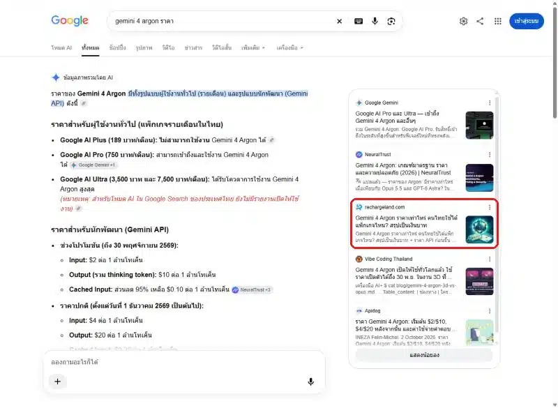Click link icon after intro sentence
The width and height of the screenshot is (558, 408).
(84, 103)
